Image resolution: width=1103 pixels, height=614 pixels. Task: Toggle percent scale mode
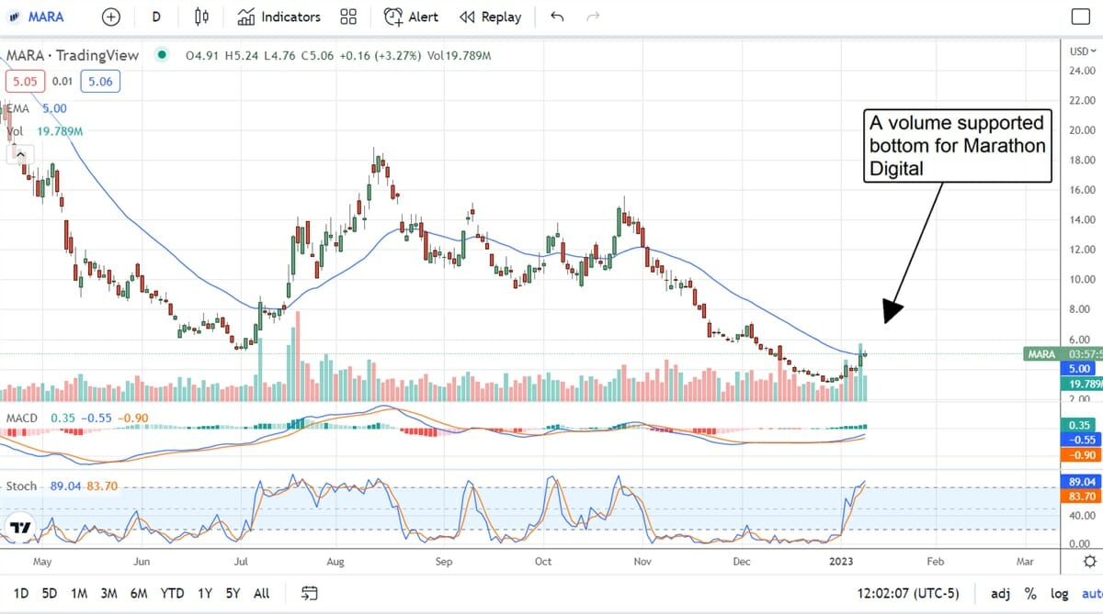pyautogui.click(x=1030, y=593)
